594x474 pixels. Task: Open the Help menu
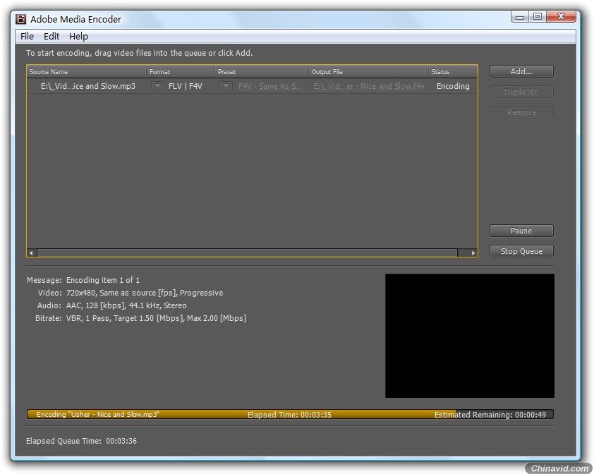78,37
